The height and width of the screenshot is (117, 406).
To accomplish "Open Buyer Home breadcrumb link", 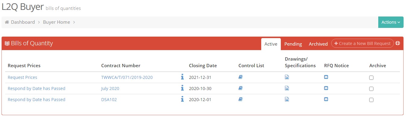I will 56,22.
